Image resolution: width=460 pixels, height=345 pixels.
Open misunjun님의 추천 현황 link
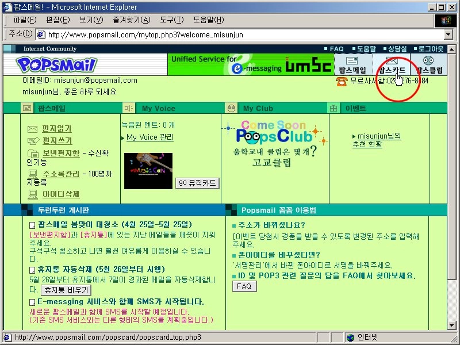tap(377, 140)
